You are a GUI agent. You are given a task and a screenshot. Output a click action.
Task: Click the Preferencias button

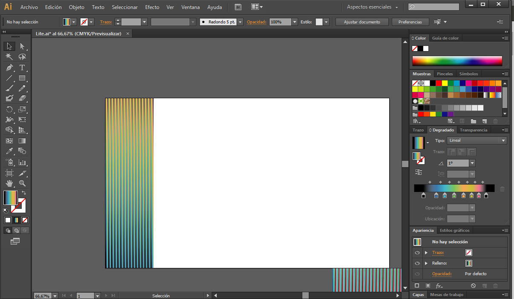tap(410, 22)
